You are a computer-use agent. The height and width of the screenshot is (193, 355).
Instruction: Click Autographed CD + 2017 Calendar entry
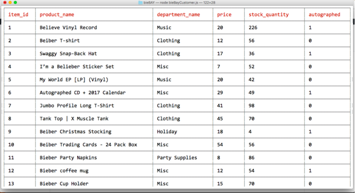point(82,92)
